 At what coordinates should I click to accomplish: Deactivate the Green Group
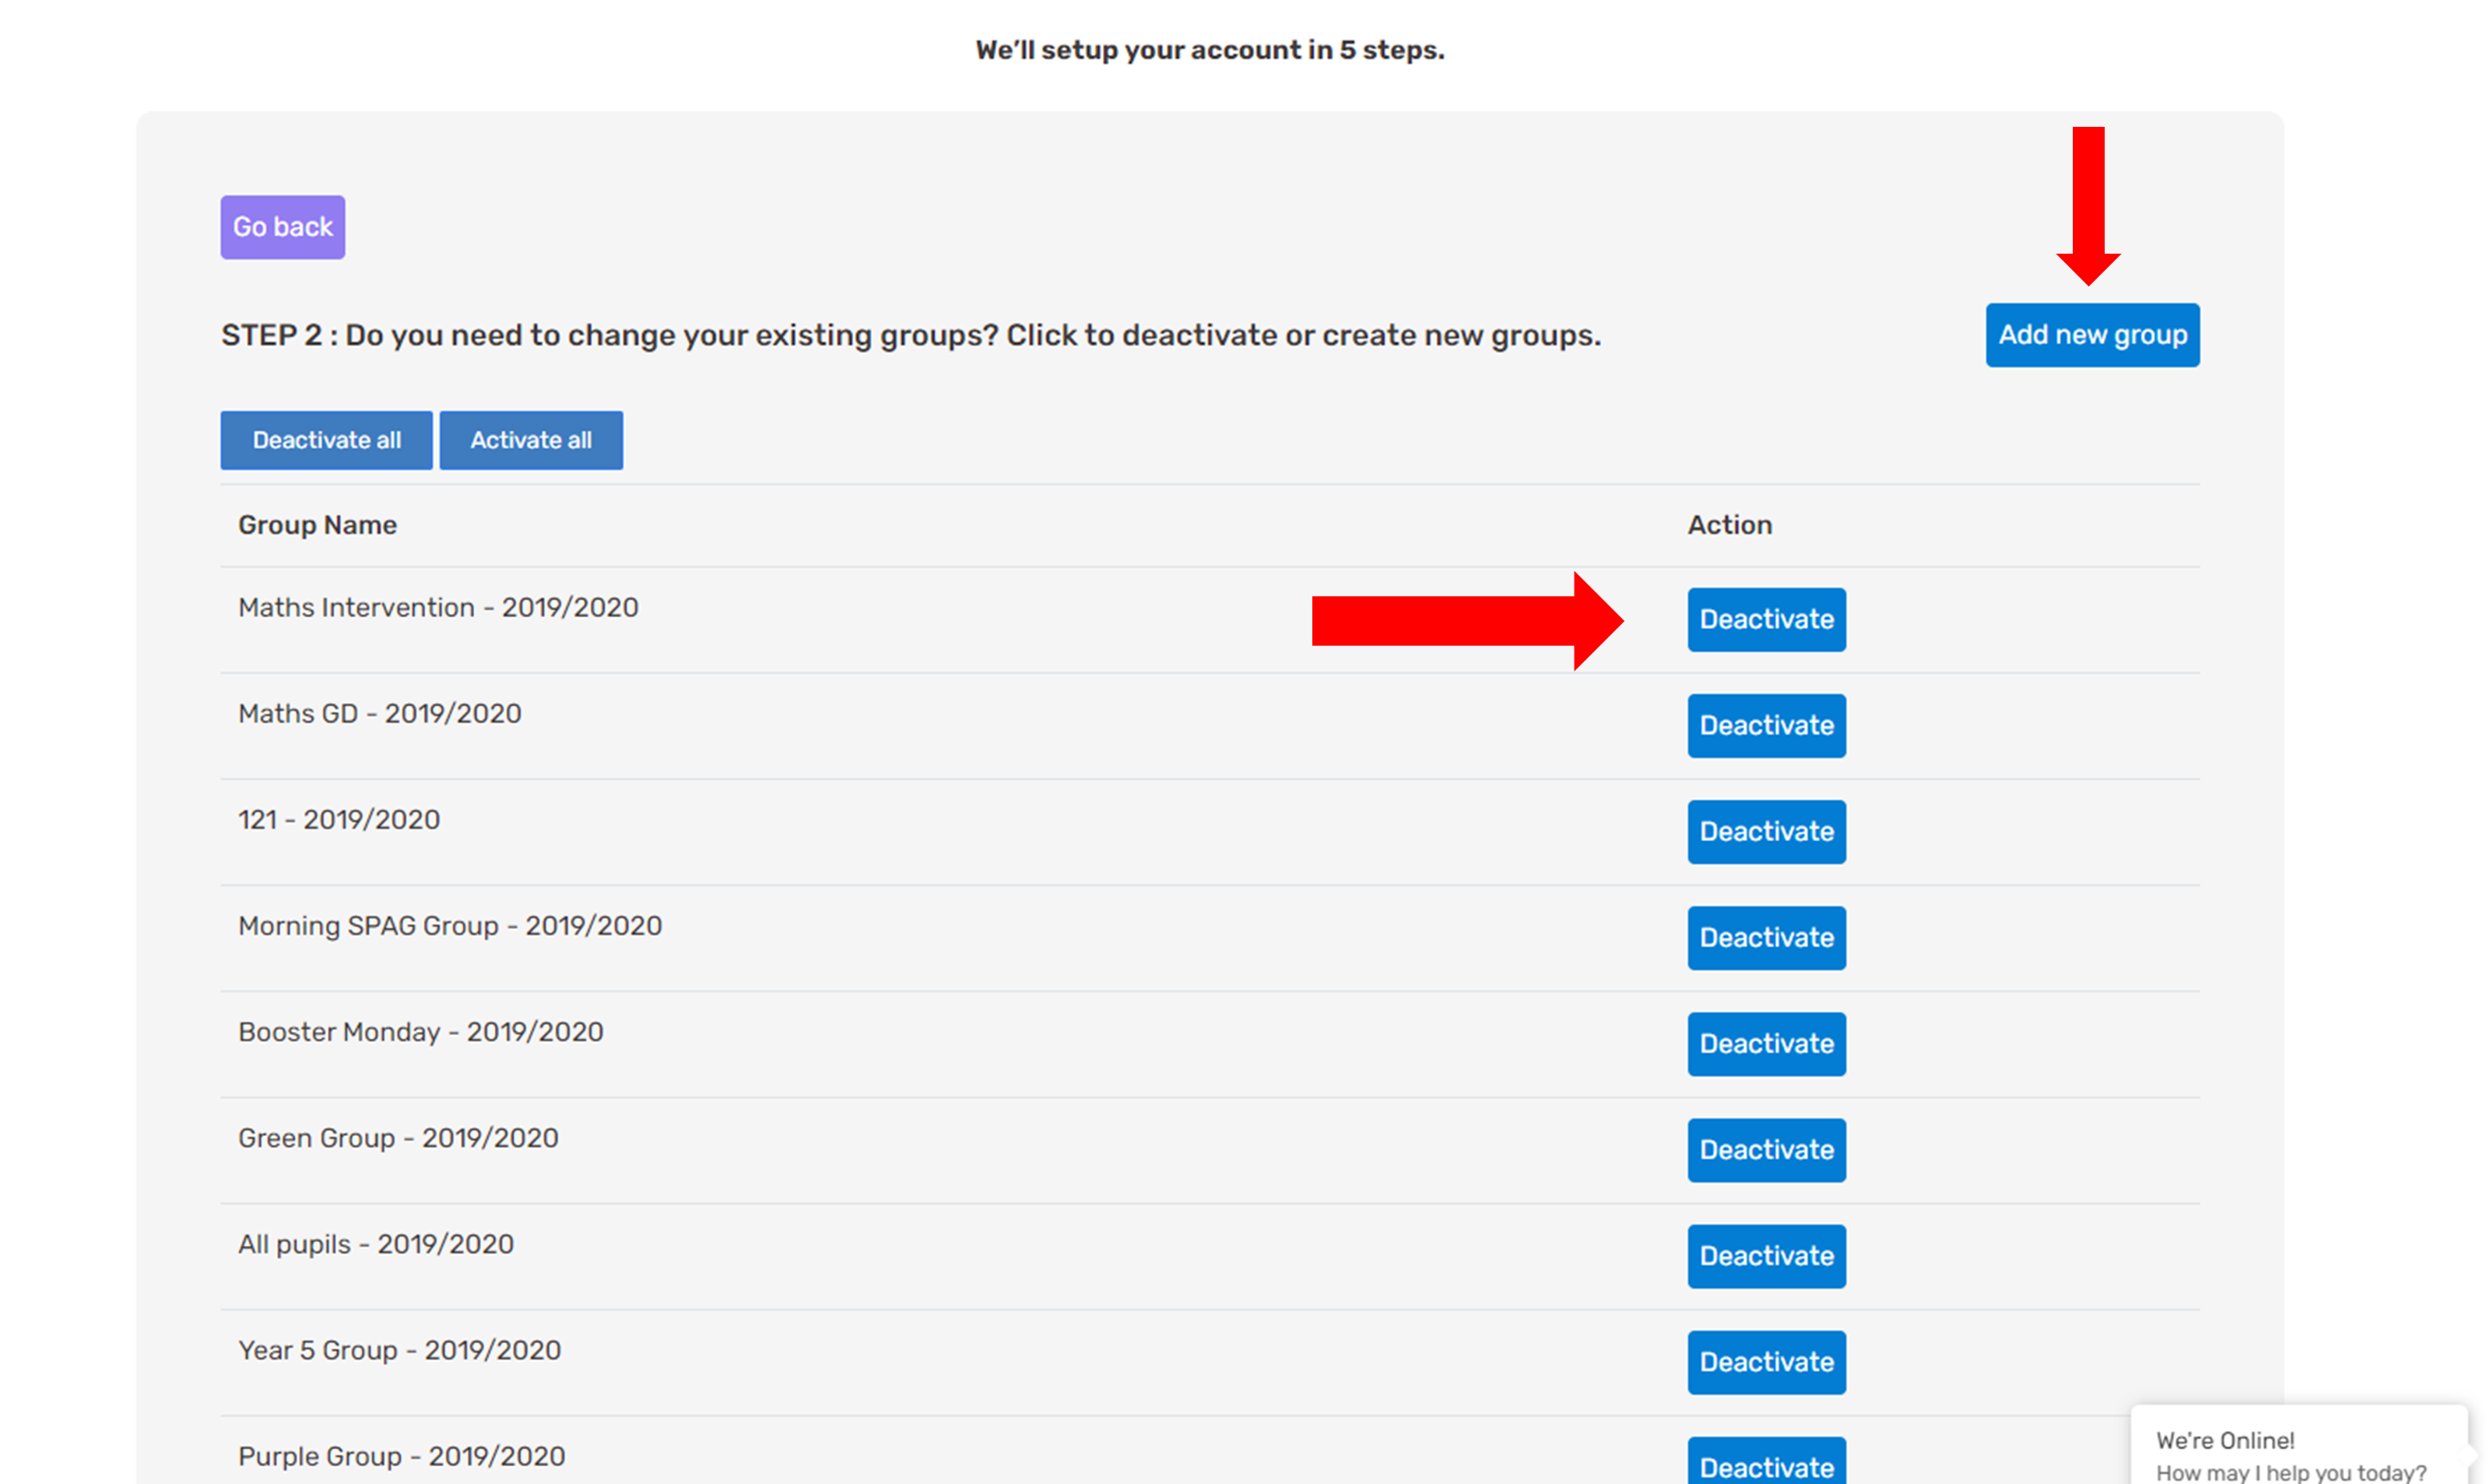click(1766, 1150)
